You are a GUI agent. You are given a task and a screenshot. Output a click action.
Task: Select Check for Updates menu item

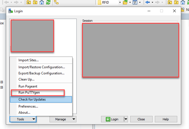click(x=32, y=99)
